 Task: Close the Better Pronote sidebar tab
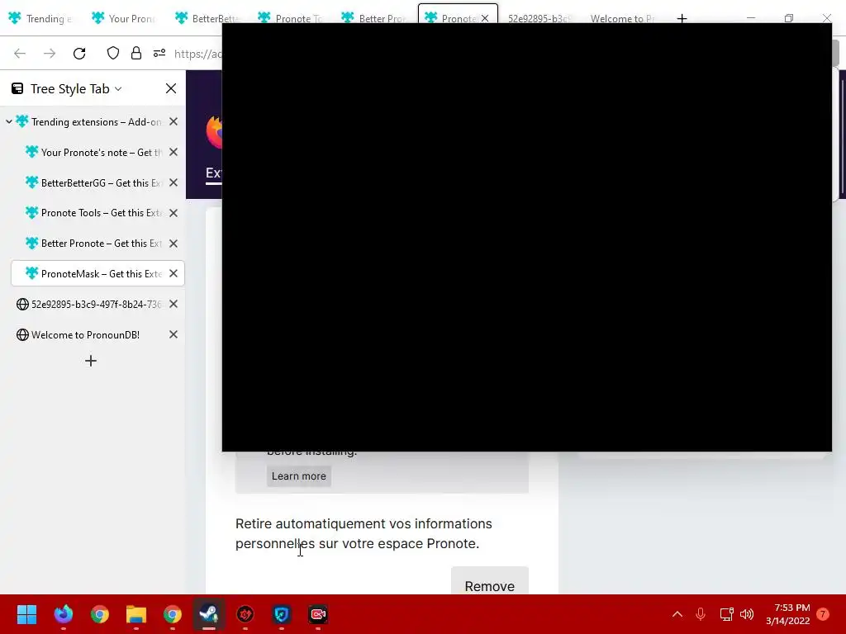[x=173, y=244]
